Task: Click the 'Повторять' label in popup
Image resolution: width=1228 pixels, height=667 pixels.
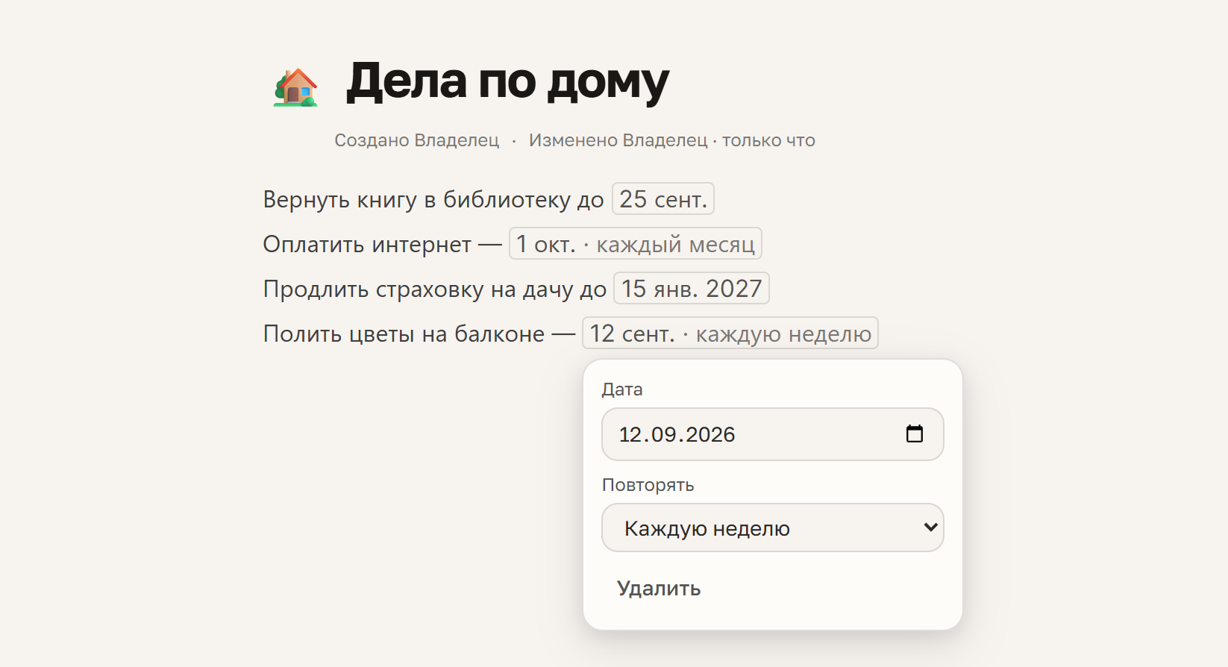Action: click(648, 485)
